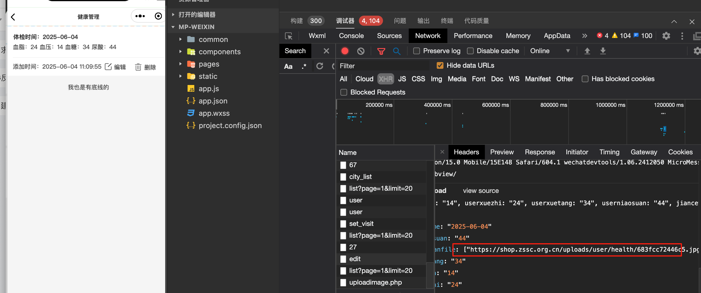The image size is (701, 293).
Task: Open app.json in the file tree
Action: (213, 101)
